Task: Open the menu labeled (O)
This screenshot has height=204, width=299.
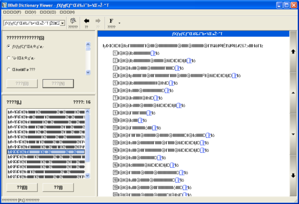Action: tap(48, 12)
